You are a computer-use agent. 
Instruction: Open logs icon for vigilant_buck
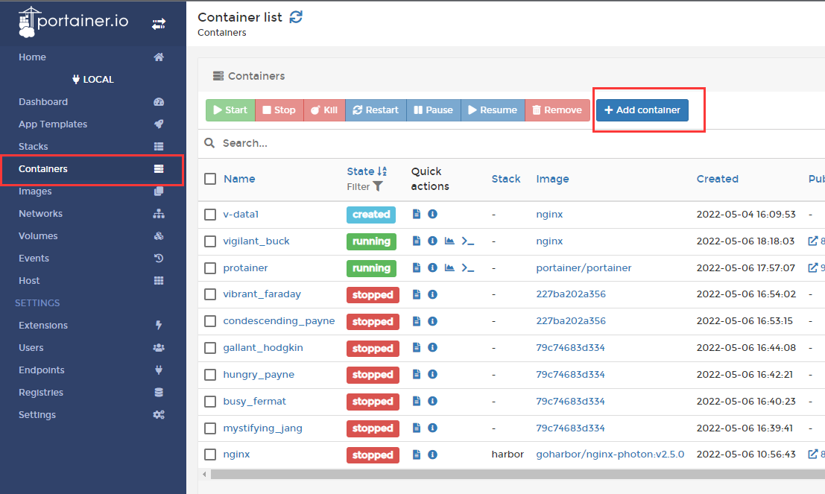point(416,241)
